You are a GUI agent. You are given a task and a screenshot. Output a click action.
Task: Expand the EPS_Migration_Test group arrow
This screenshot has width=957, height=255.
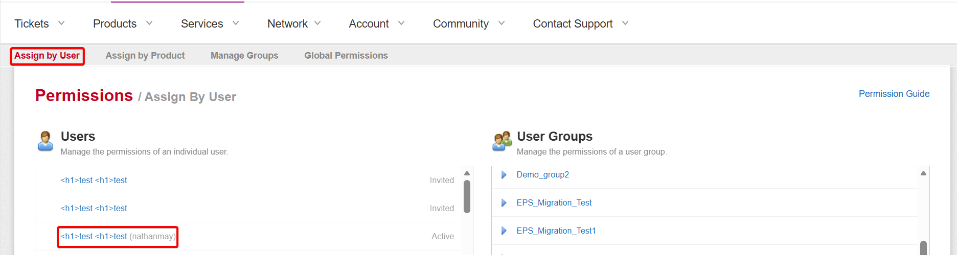click(504, 203)
